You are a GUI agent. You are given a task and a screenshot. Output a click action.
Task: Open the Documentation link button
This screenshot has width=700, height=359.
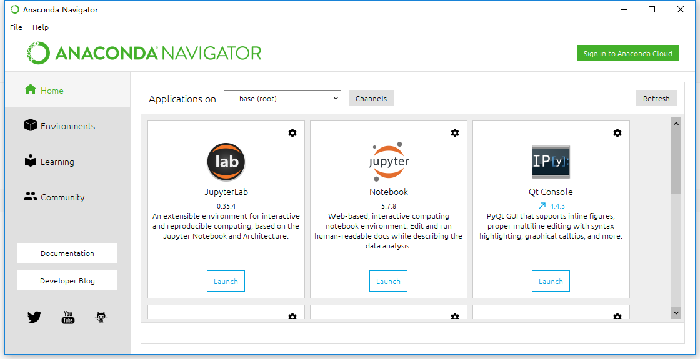[67, 253]
